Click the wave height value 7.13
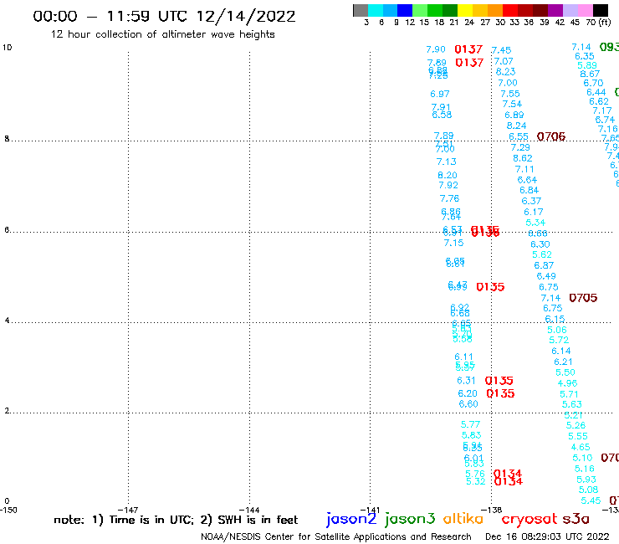This screenshot has width=619, height=544. 446,162
